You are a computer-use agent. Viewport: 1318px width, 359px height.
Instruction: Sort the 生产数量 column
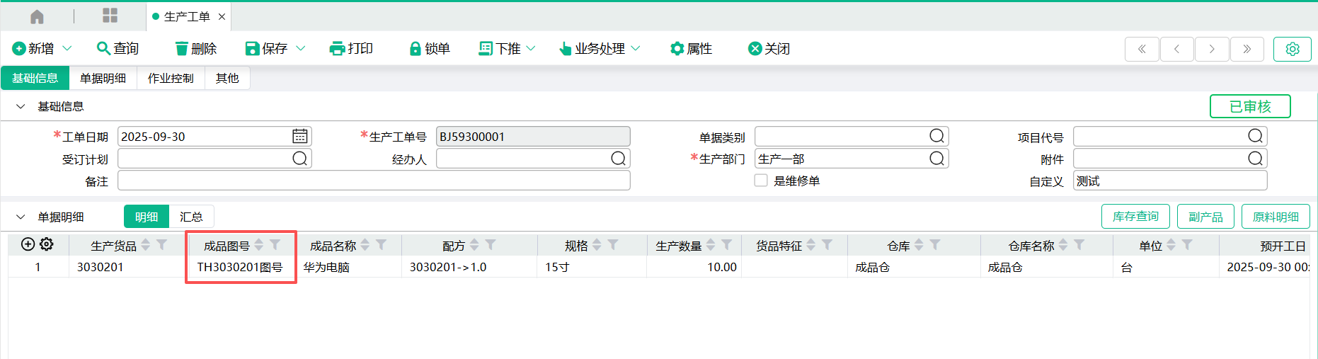click(x=711, y=245)
